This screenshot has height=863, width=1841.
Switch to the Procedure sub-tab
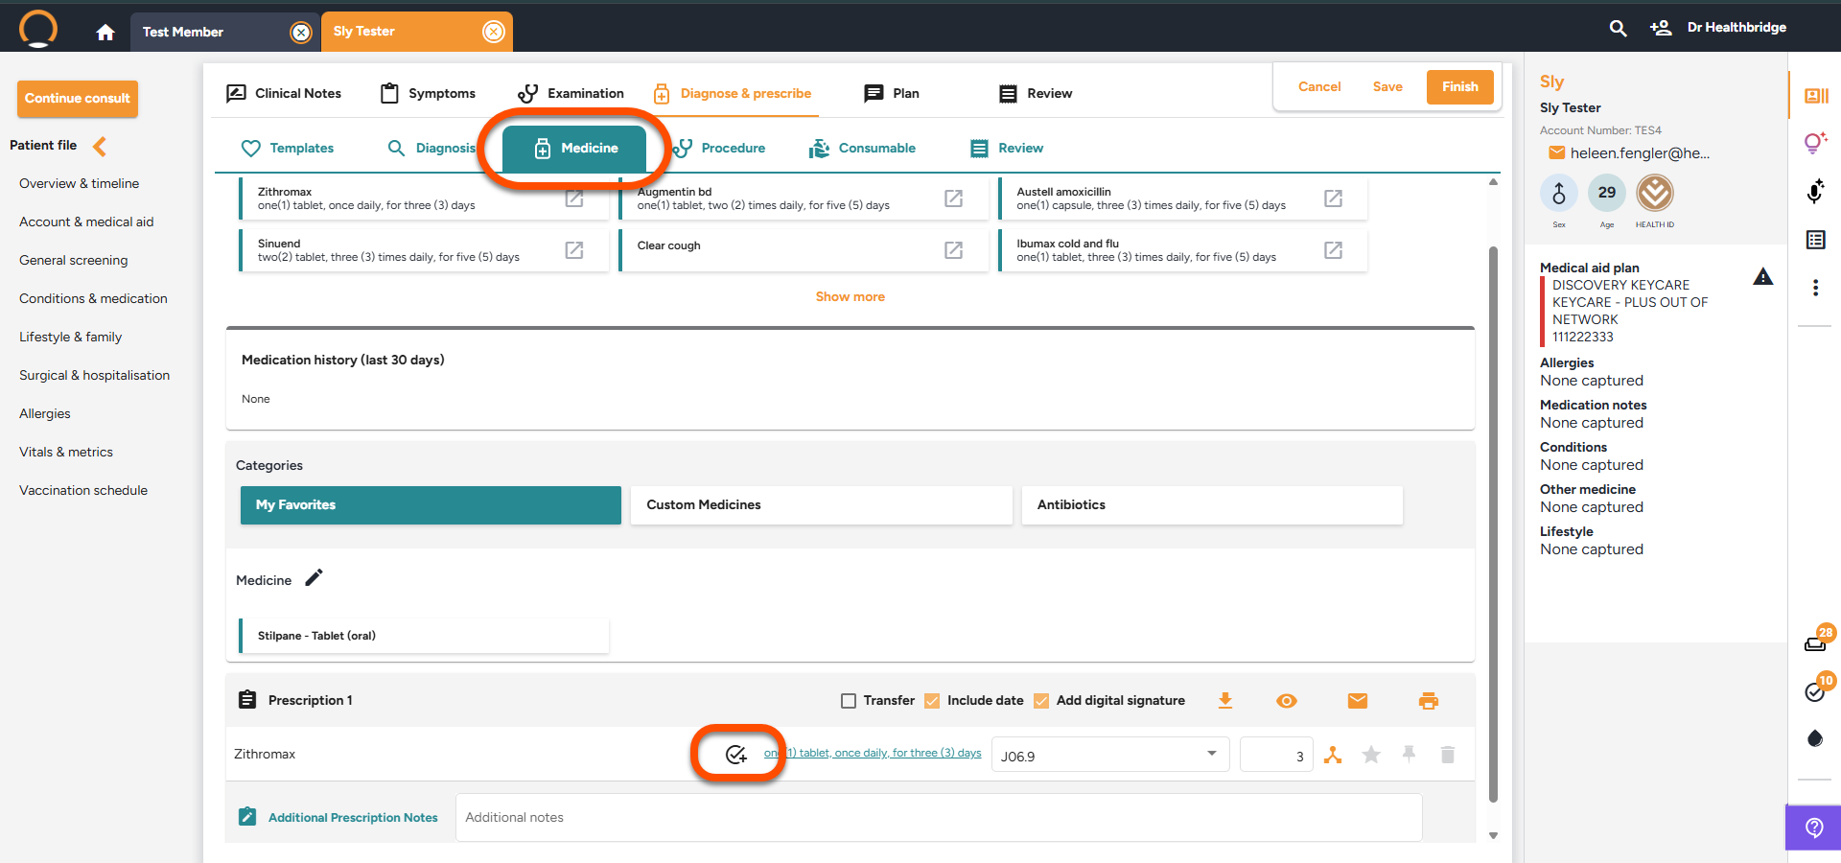719,148
